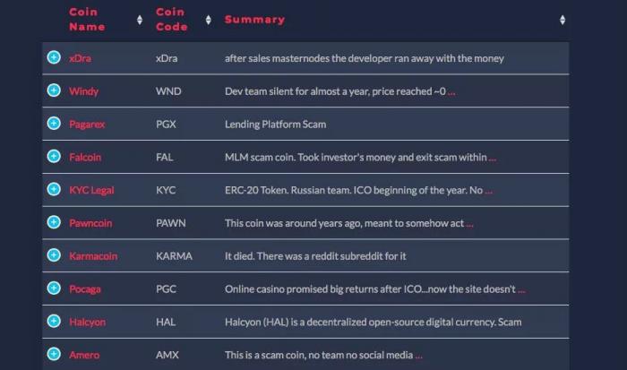Viewport: 627px width, 370px height.
Task: Click the Summary column header
Action: point(254,20)
